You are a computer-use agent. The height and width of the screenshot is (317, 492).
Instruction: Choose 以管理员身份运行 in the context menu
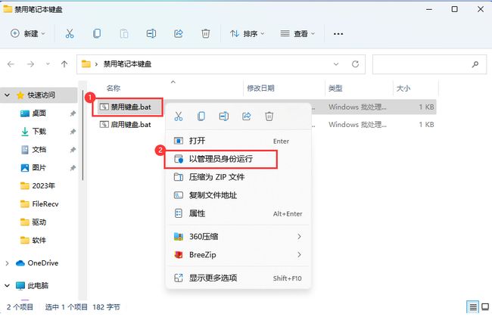(238, 159)
